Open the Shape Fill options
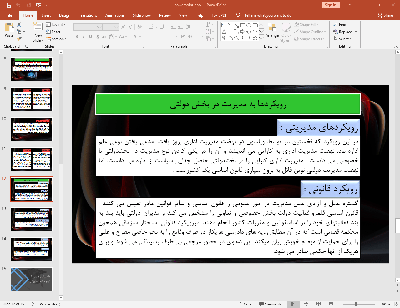400x308 pixels. click(306, 25)
